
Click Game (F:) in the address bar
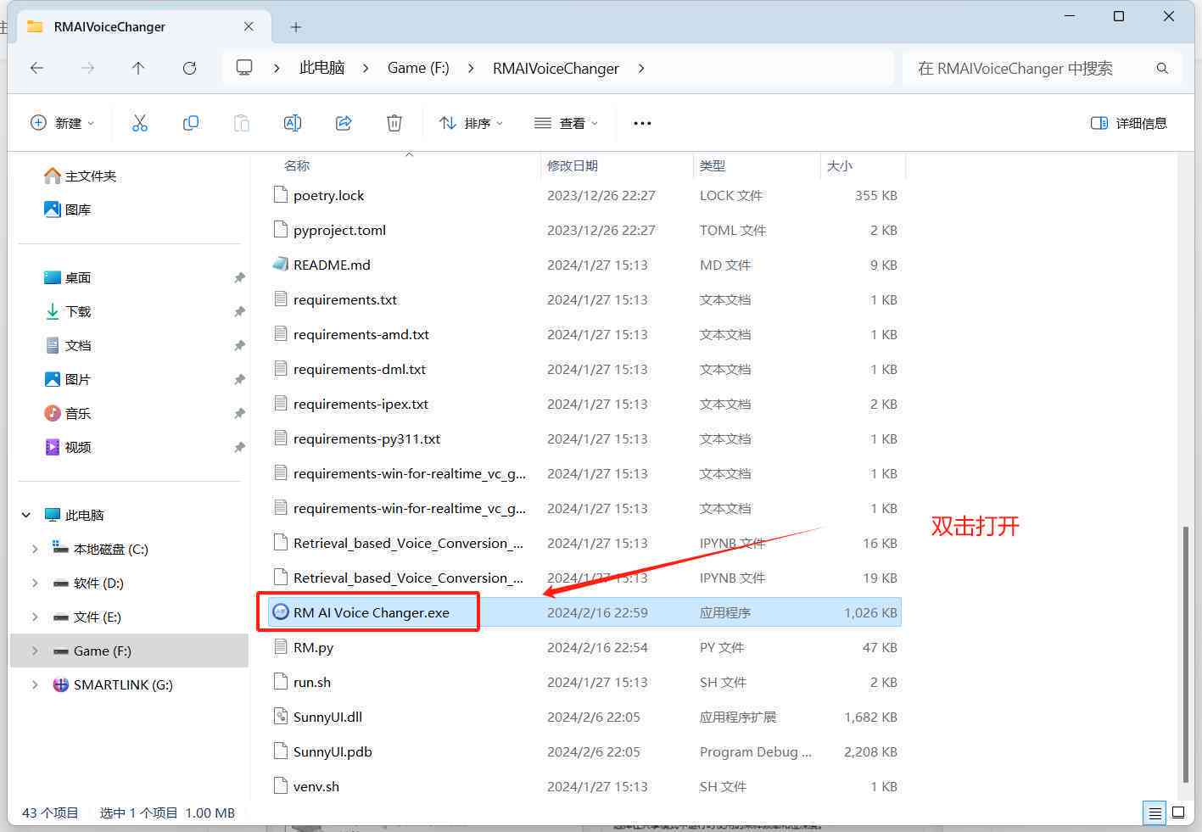pos(418,68)
